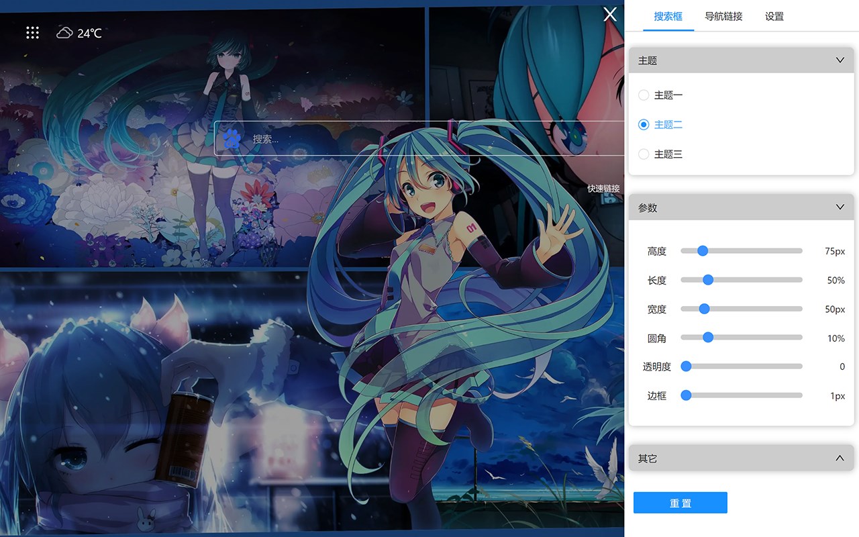Open the apps grid icon
The width and height of the screenshot is (859, 537).
[32, 32]
